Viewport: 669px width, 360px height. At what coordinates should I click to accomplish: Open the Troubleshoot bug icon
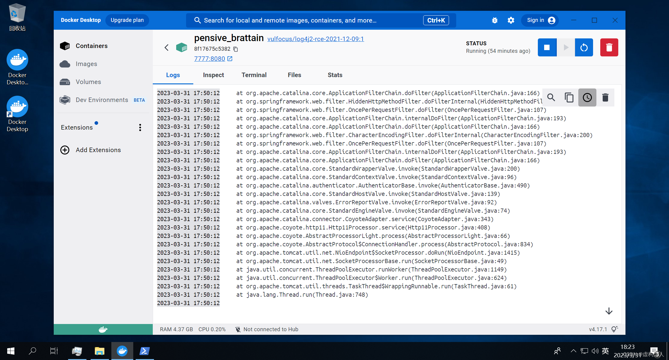[x=495, y=20]
